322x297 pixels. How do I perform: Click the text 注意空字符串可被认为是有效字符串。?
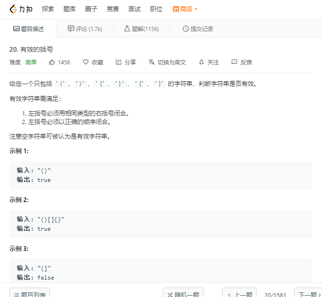tap(60, 136)
